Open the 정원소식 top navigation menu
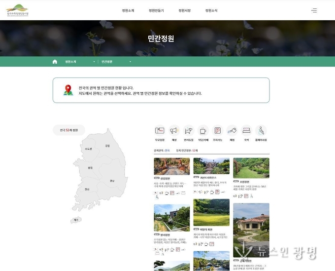335x271 pixels. pos(211,10)
